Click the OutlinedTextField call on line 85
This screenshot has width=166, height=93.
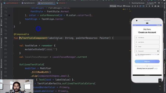(31, 65)
